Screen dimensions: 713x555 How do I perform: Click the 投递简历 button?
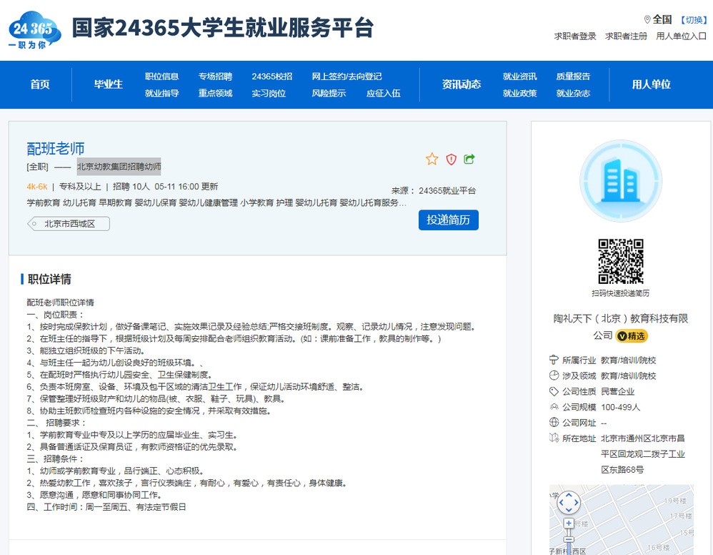448,220
